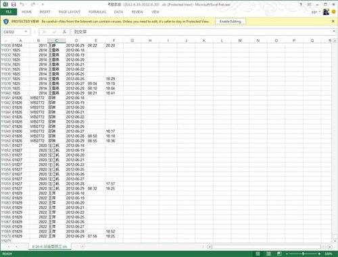This screenshot has height=257, width=338.
Task: Click the previous sheet navigation arrow
Action: [9, 247]
